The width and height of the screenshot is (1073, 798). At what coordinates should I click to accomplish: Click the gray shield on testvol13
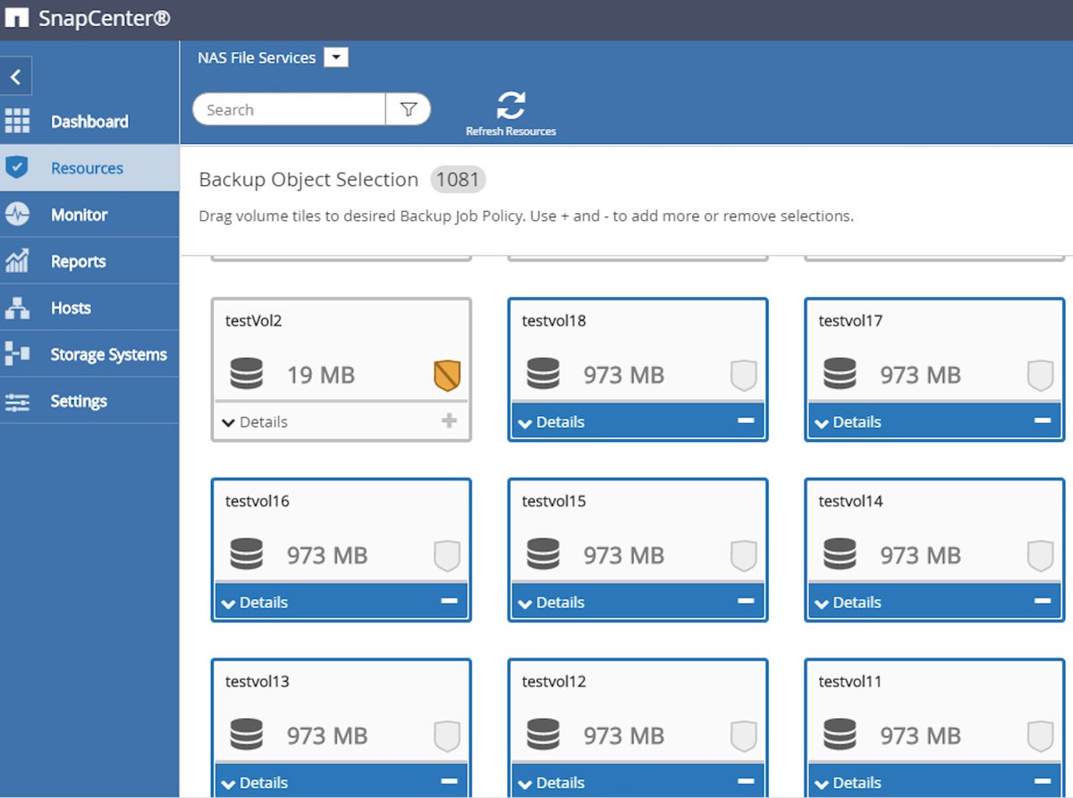(446, 737)
